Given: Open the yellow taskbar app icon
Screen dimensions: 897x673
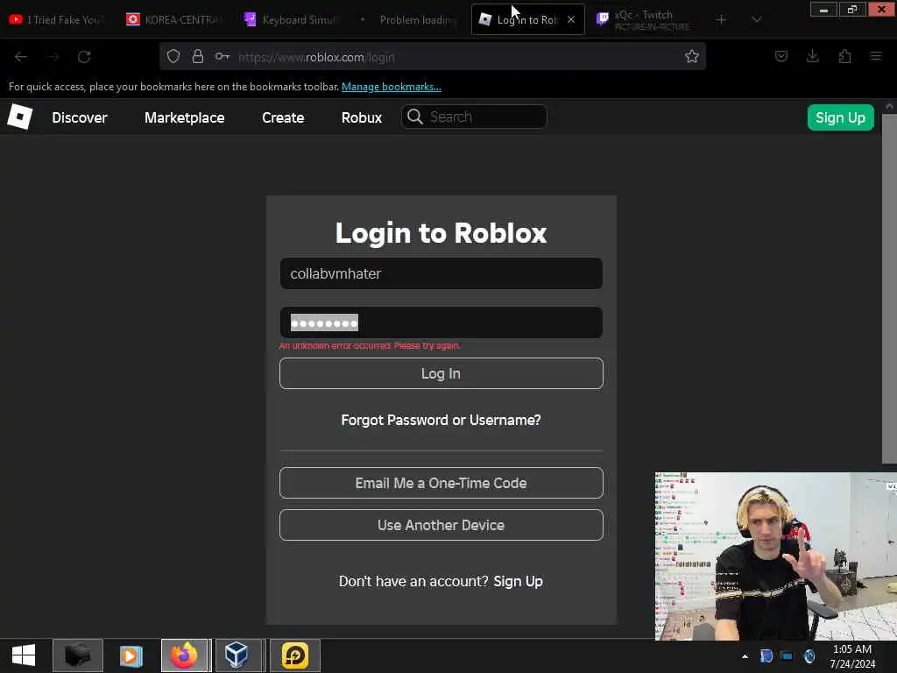Looking at the screenshot, I should 295,655.
